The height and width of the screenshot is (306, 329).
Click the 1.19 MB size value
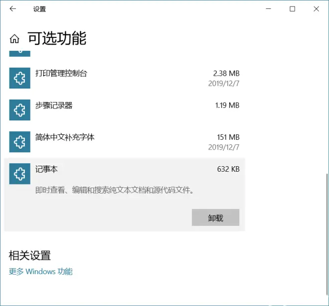click(227, 105)
